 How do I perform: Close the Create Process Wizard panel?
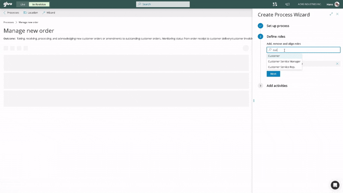pos(337,14)
